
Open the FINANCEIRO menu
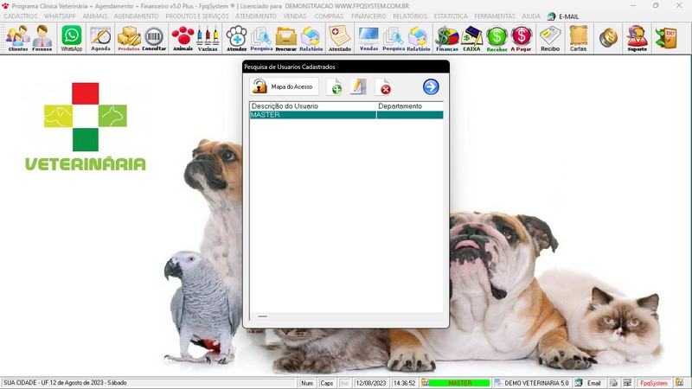pos(368,16)
